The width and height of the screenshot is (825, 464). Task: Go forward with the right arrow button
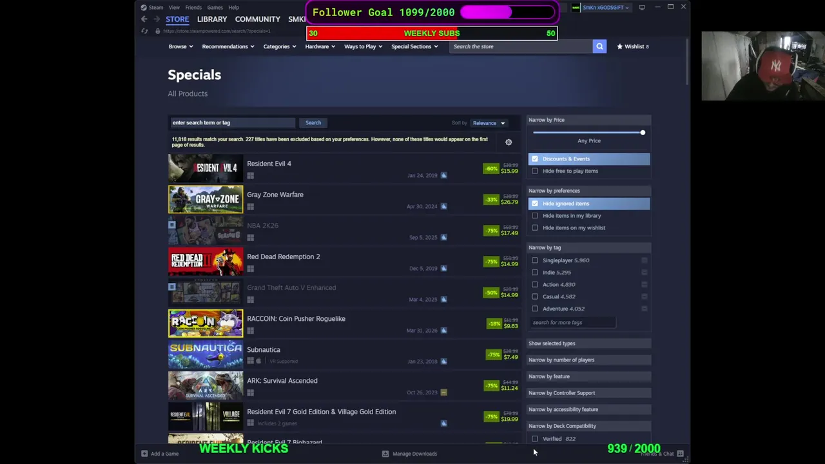click(x=156, y=19)
